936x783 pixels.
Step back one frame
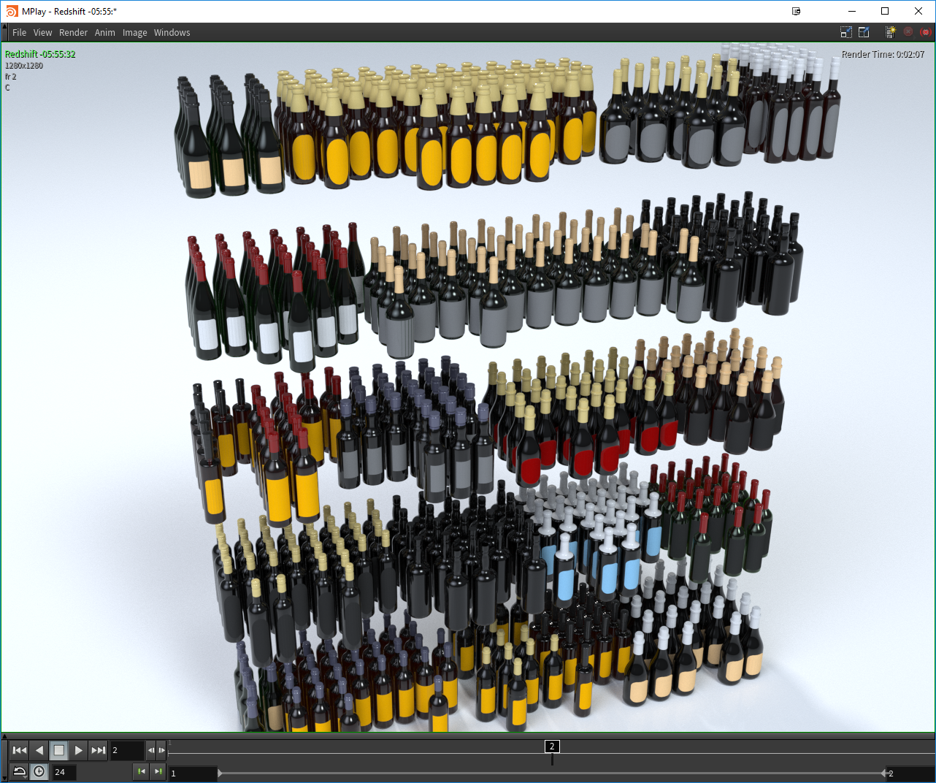[x=151, y=750]
